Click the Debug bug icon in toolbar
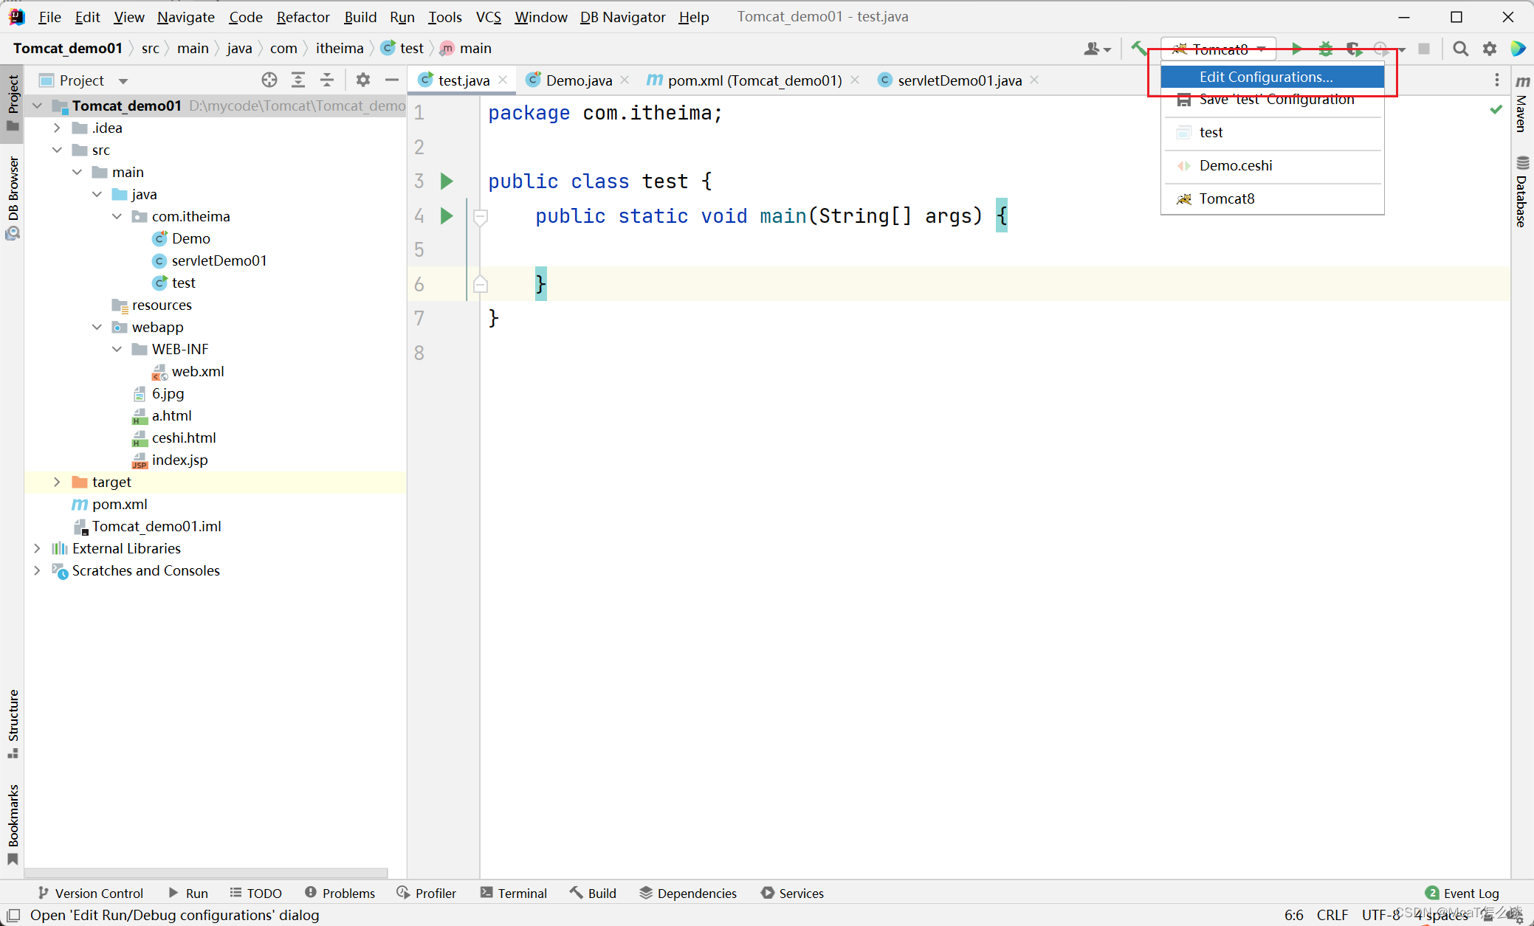 (1326, 49)
